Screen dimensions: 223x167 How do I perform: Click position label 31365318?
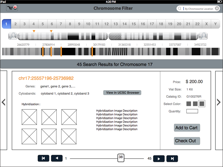tap(124, 45)
